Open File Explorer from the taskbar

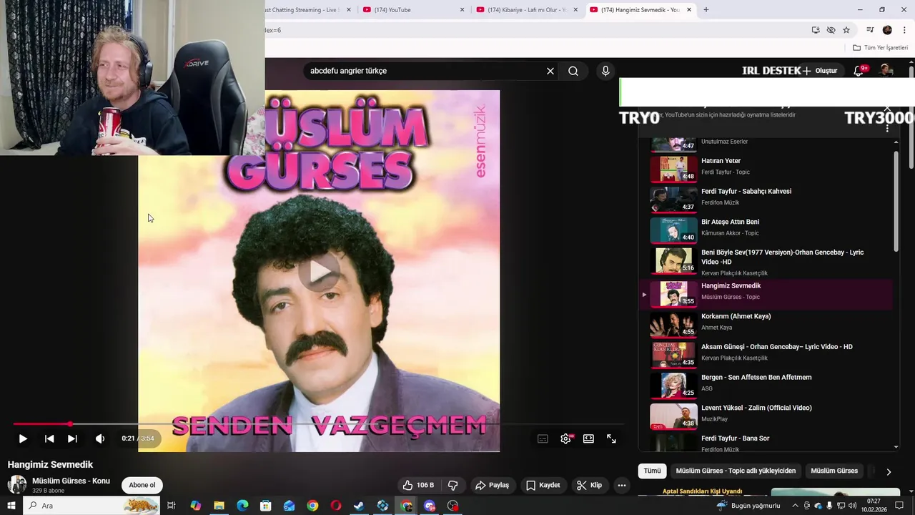coord(219,506)
